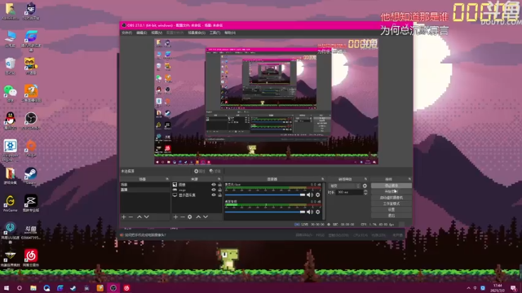Toggle lock on the image source
Image resolution: width=522 pixels, height=293 pixels.
[x=219, y=185]
